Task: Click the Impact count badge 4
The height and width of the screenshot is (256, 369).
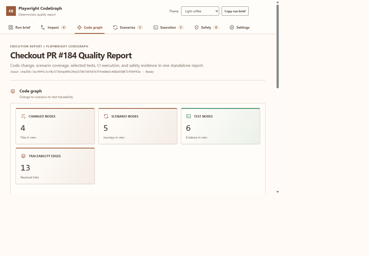Action: click(64, 27)
